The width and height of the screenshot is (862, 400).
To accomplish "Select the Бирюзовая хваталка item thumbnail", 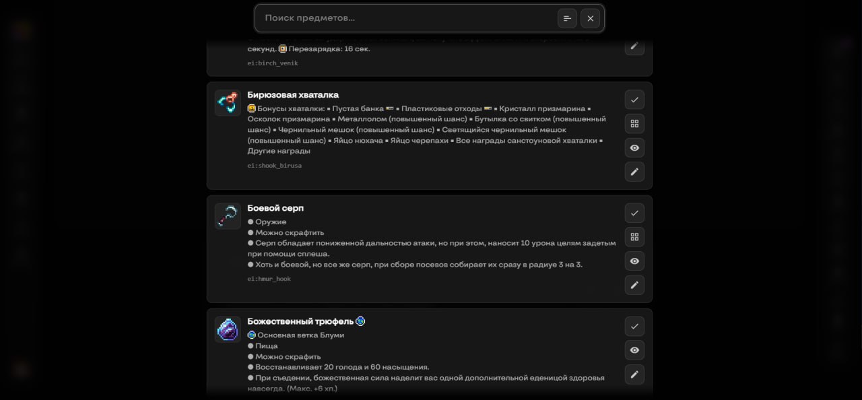I will point(228,103).
